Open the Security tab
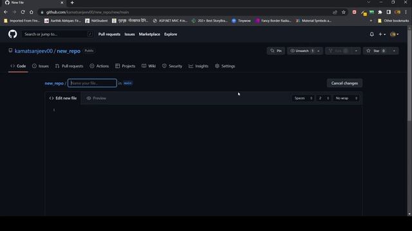The width and height of the screenshot is (412, 231). [172, 66]
